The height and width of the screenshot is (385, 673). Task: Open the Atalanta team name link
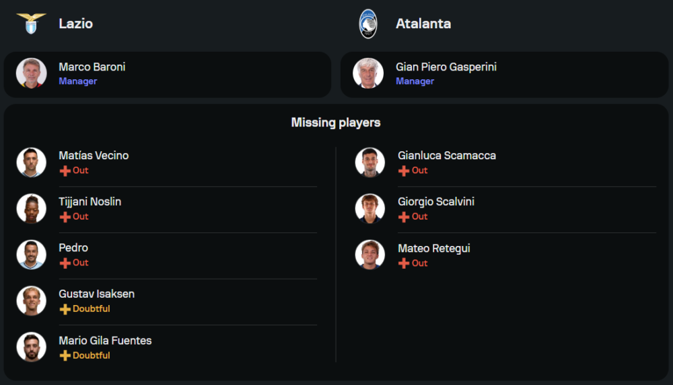423,24
